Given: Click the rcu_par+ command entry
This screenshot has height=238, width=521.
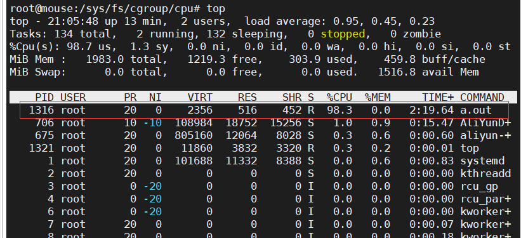Looking at the screenshot, I should (x=485, y=199).
